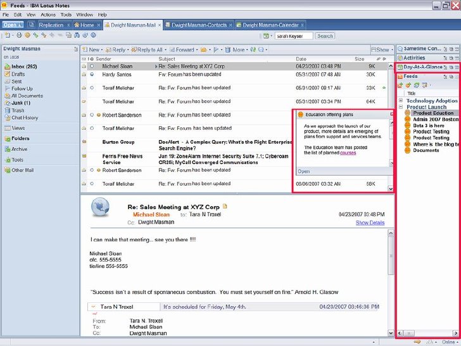Click the Show Details link
This screenshot has height=346, width=461.
pos(370,222)
